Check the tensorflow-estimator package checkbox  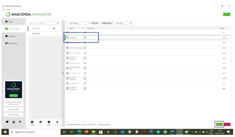point(68,58)
